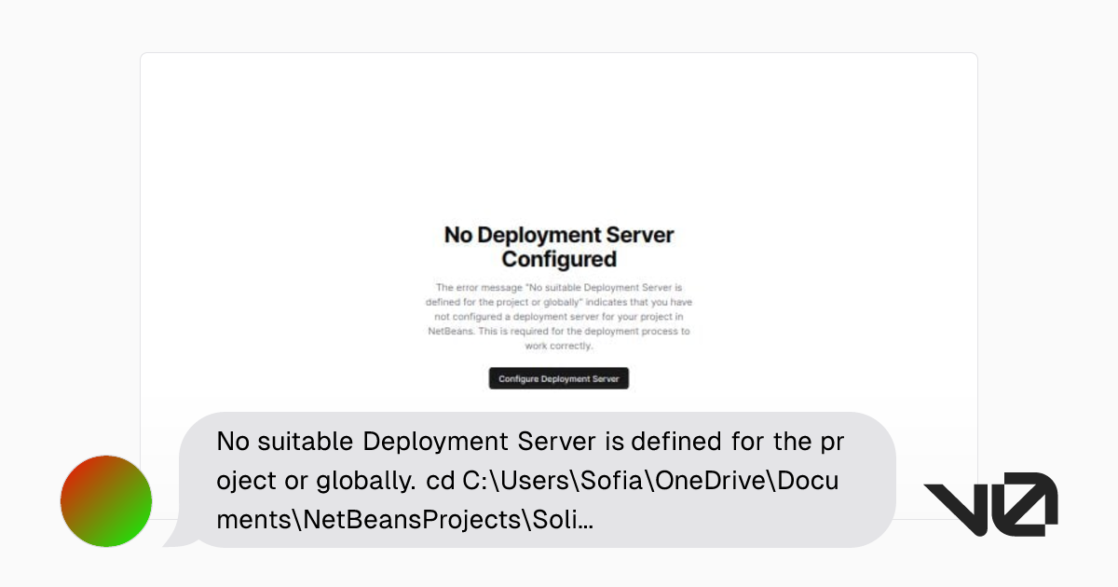1118x587 pixels.
Task: Click the chat bubble tail near the avatar
Action: tap(174, 537)
